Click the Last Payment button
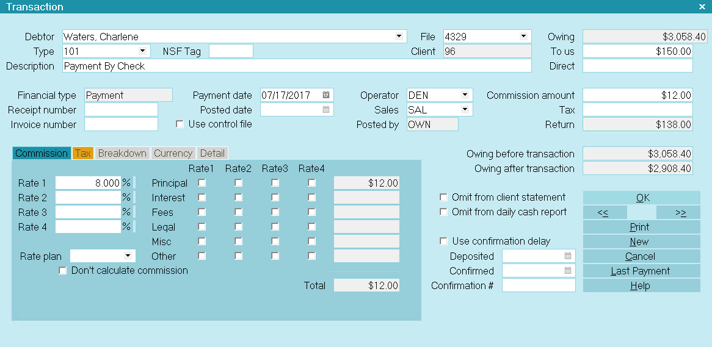The image size is (712, 347). click(x=641, y=271)
